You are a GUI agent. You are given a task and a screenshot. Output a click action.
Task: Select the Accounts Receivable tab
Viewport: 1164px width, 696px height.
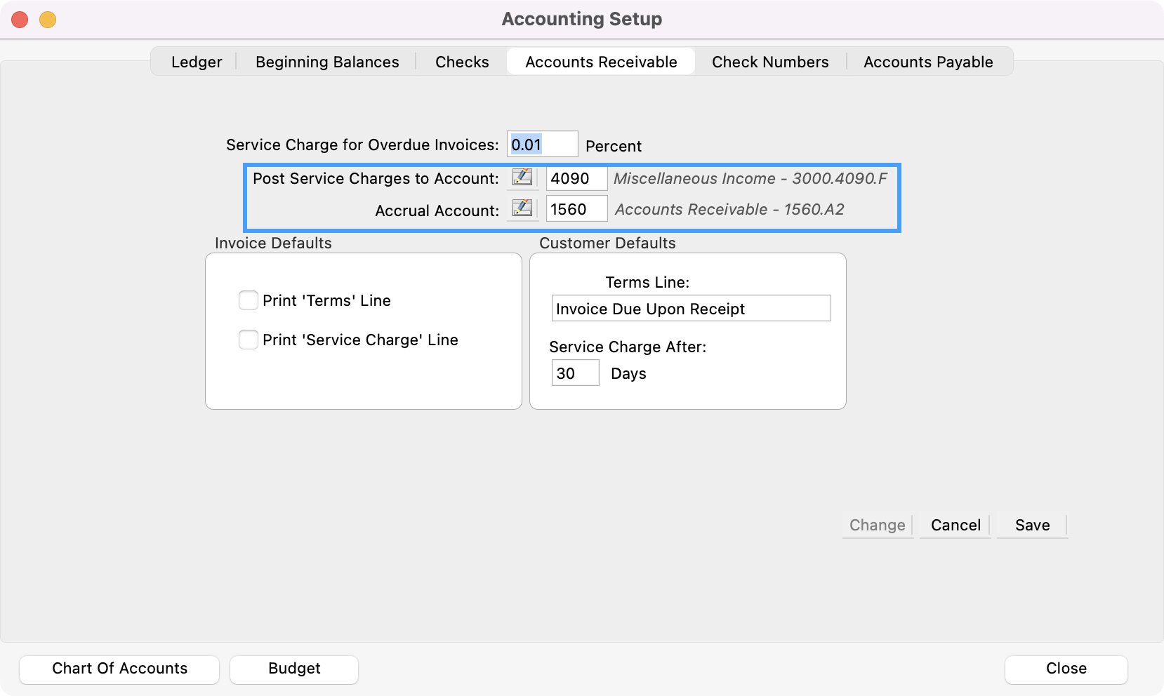pos(601,62)
